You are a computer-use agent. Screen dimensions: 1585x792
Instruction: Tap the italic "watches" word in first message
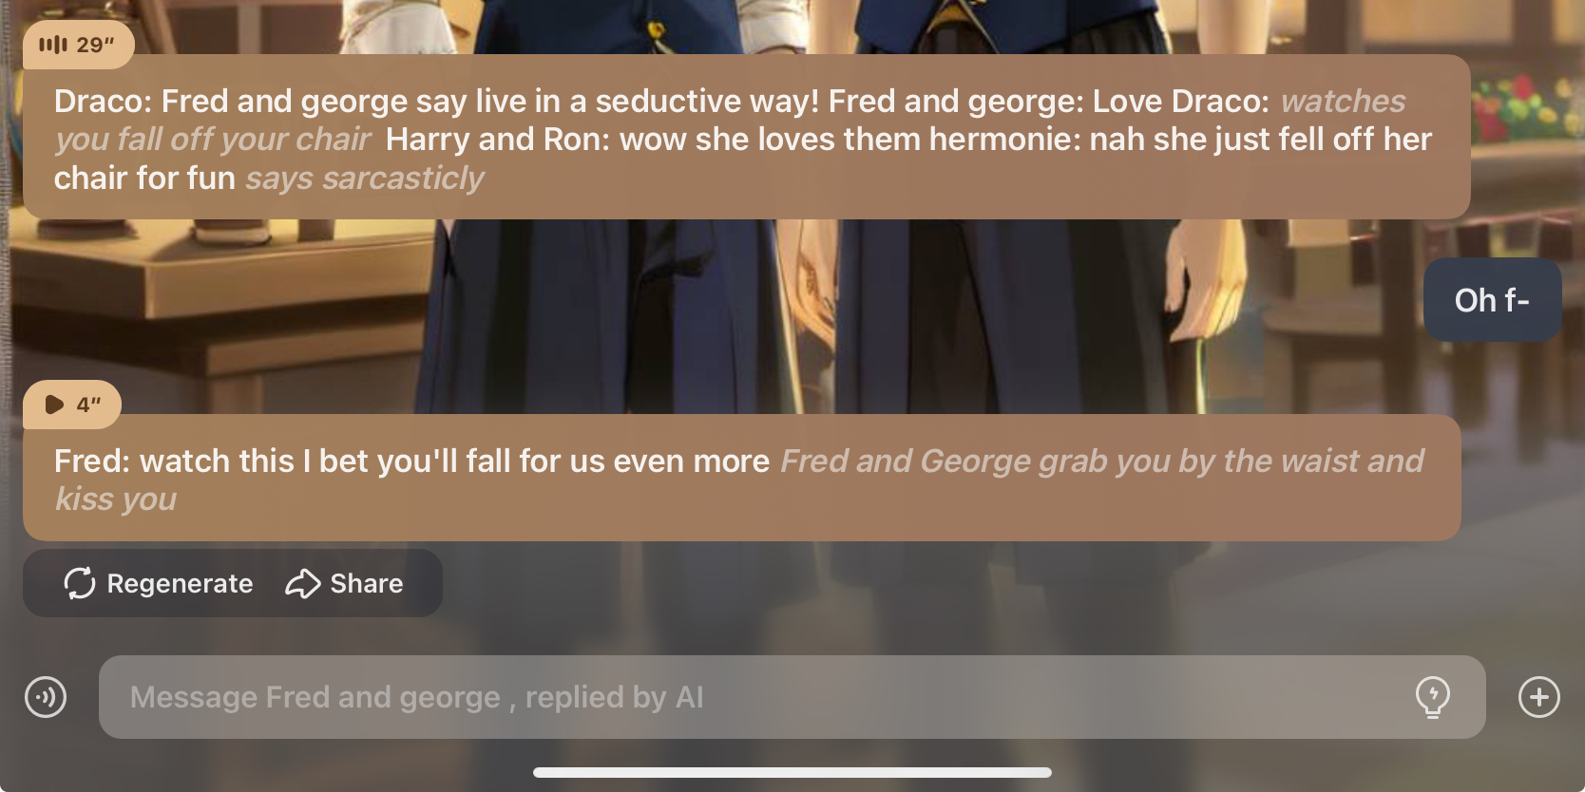pos(1343,101)
